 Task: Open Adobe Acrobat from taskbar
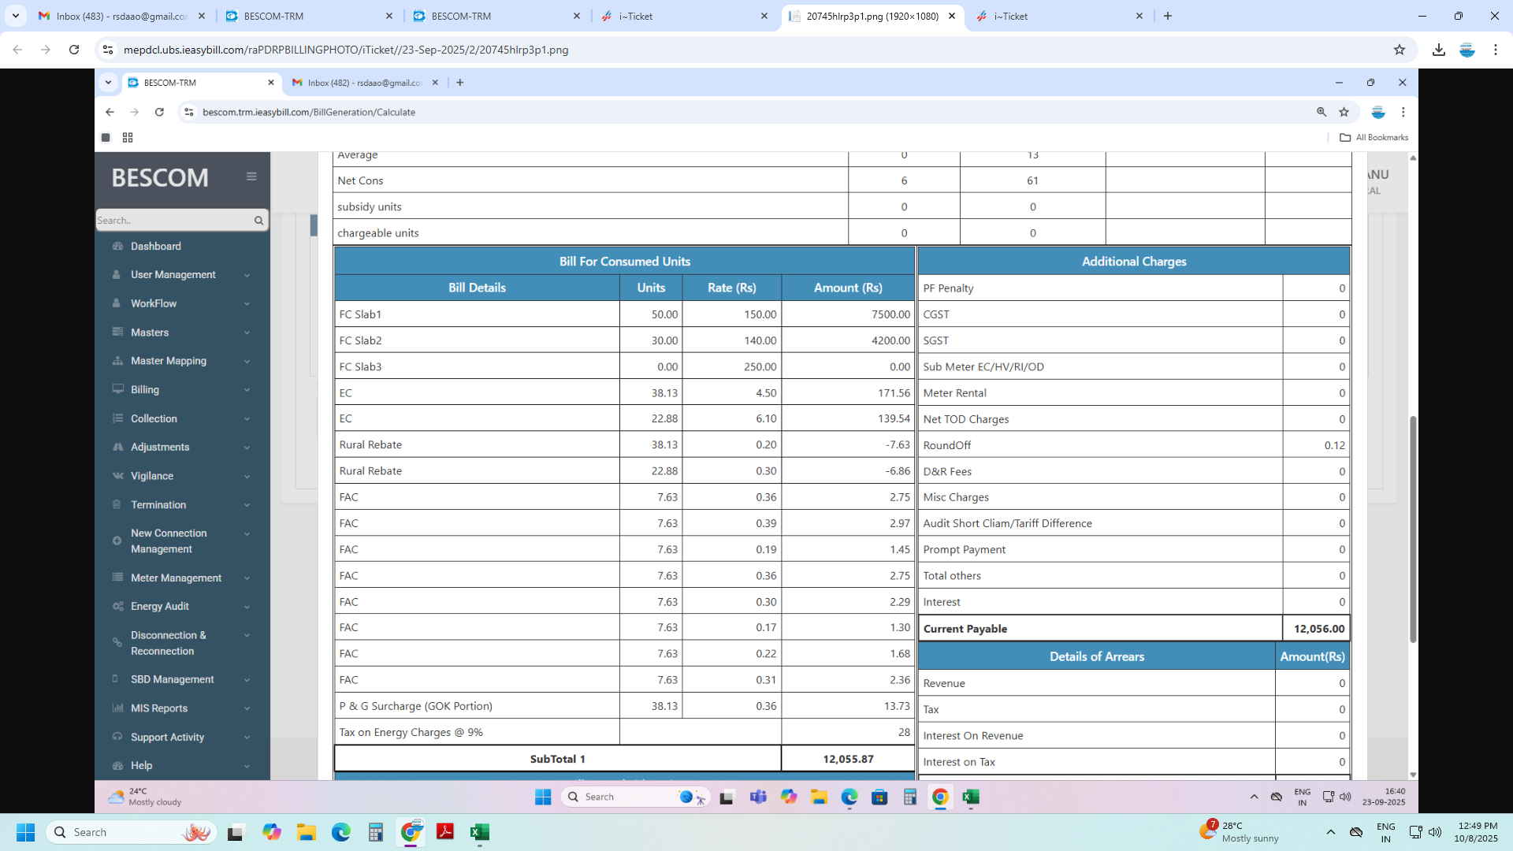click(445, 832)
